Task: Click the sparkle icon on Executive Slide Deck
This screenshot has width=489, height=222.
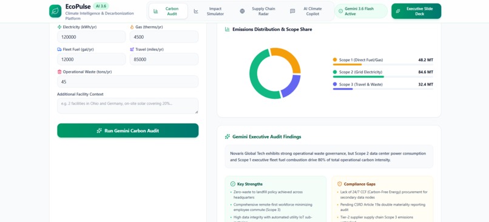Action: point(398,12)
